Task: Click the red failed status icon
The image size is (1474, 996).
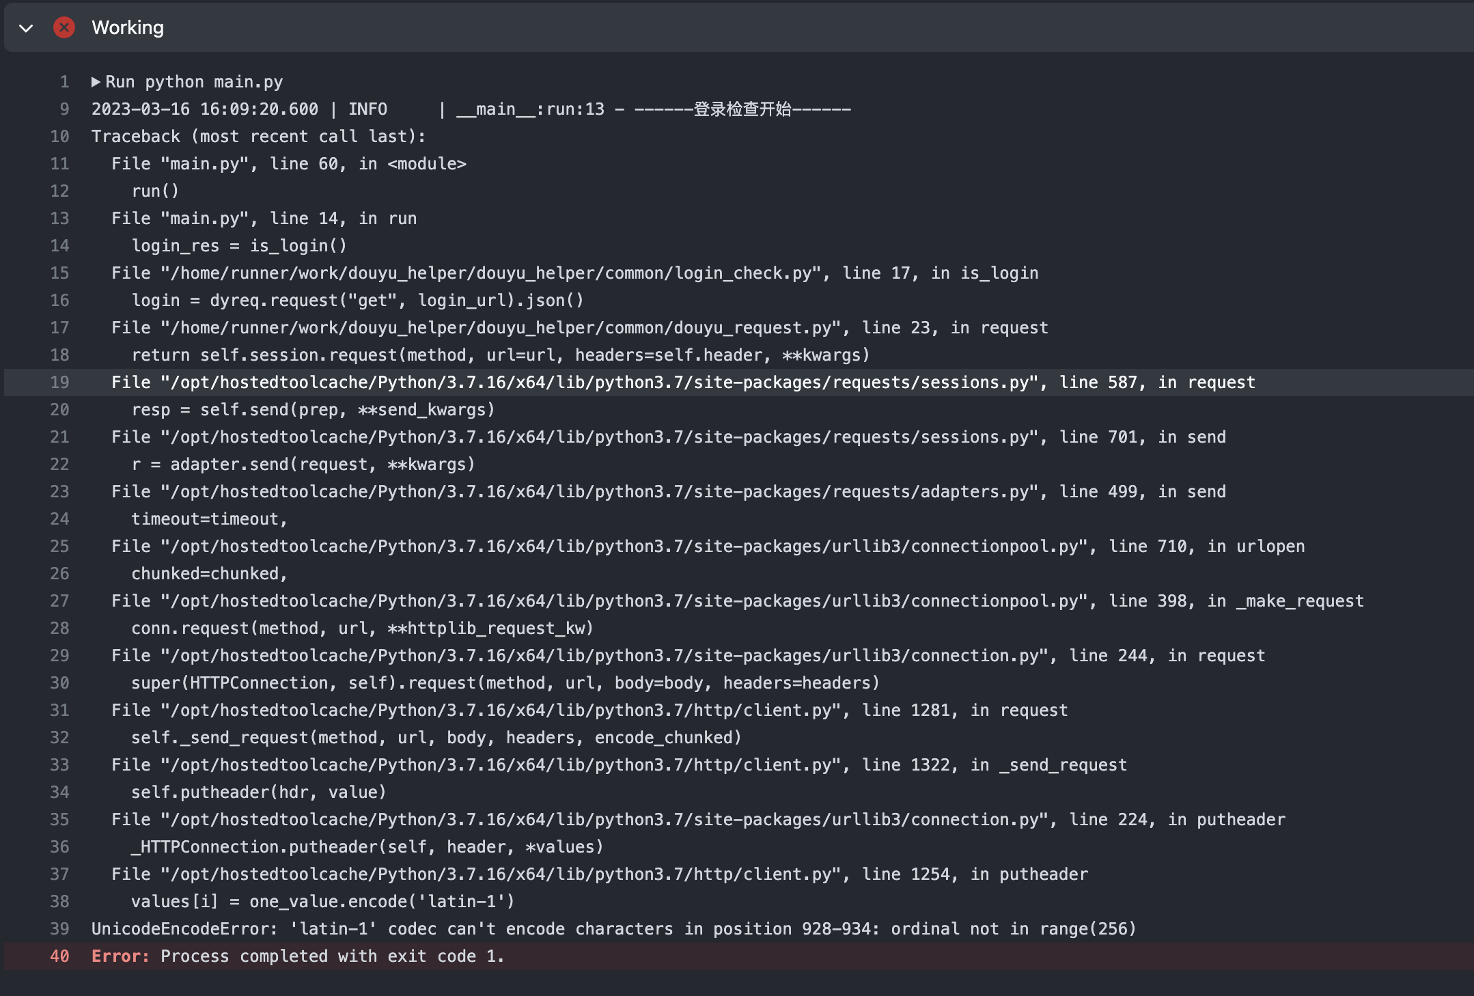Action: click(64, 27)
